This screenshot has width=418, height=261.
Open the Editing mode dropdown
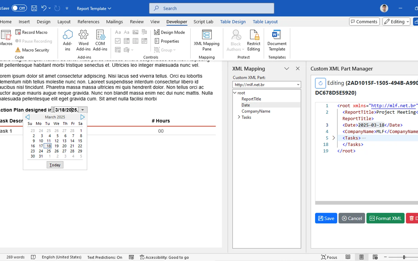396,22
